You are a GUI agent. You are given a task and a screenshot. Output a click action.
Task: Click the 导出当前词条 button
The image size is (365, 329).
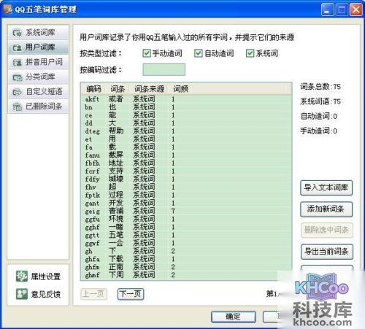click(326, 251)
